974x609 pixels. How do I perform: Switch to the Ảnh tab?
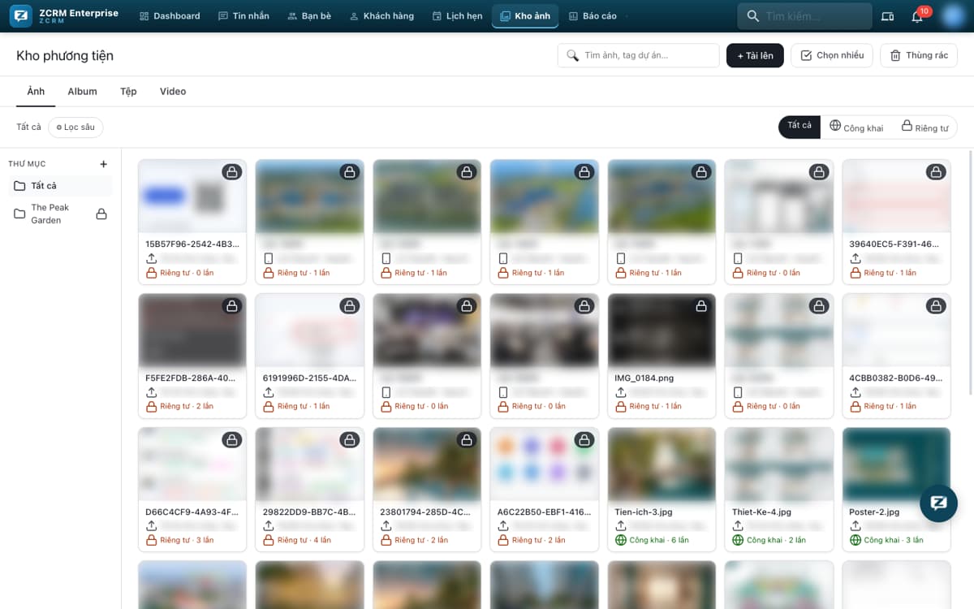tap(36, 92)
